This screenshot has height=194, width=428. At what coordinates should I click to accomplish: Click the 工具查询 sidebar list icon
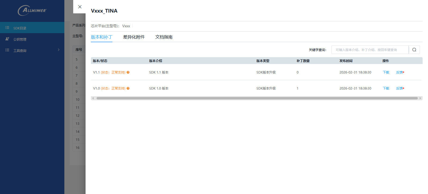coord(7,50)
